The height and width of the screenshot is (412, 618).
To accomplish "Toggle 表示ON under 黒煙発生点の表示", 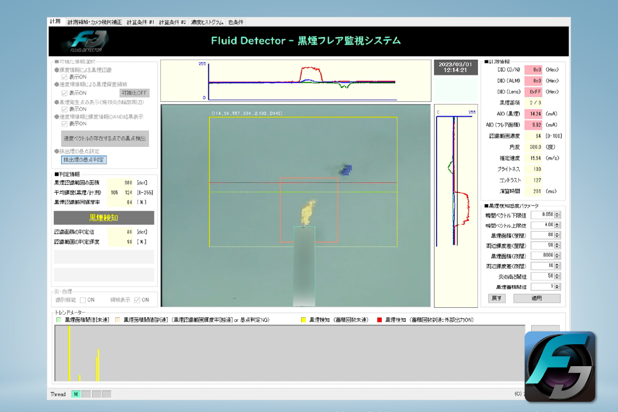I will pyautogui.click(x=65, y=109).
